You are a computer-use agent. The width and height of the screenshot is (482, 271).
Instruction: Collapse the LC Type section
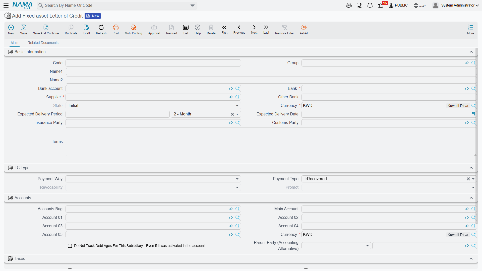point(471,168)
